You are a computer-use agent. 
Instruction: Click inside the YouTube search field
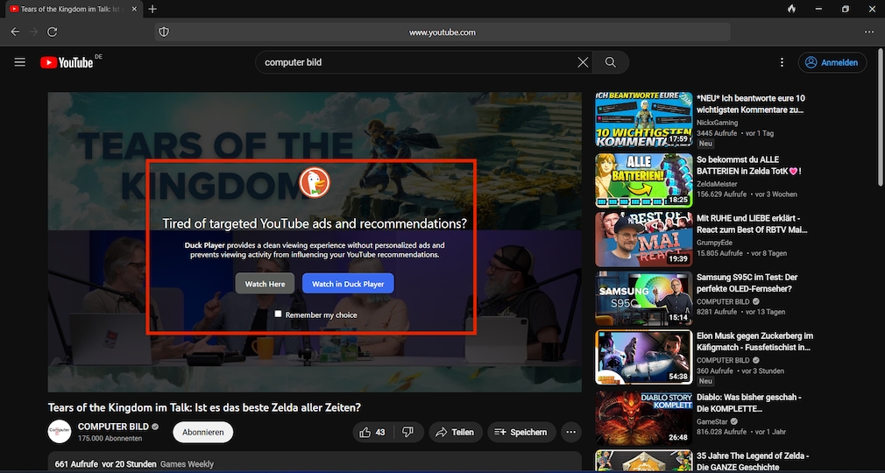416,62
